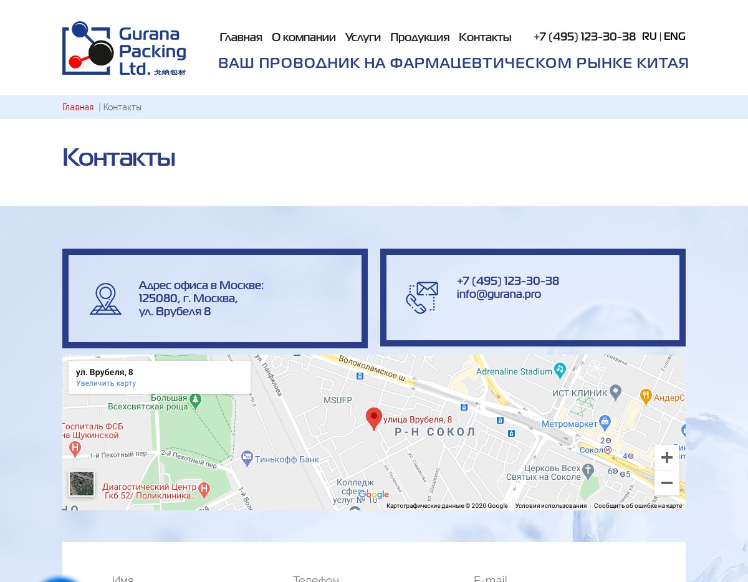This screenshot has height=582, width=748.
Task: Switch language to RU
Action: pyautogui.click(x=649, y=36)
